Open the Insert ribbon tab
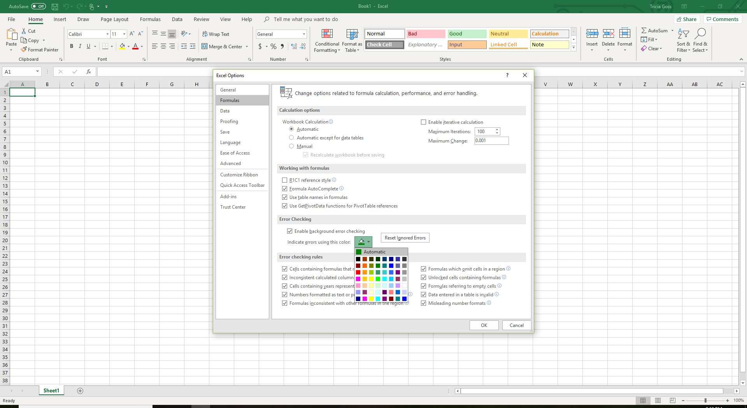Image resolution: width=747 pixels, height=408 pixels. [60, 19]
